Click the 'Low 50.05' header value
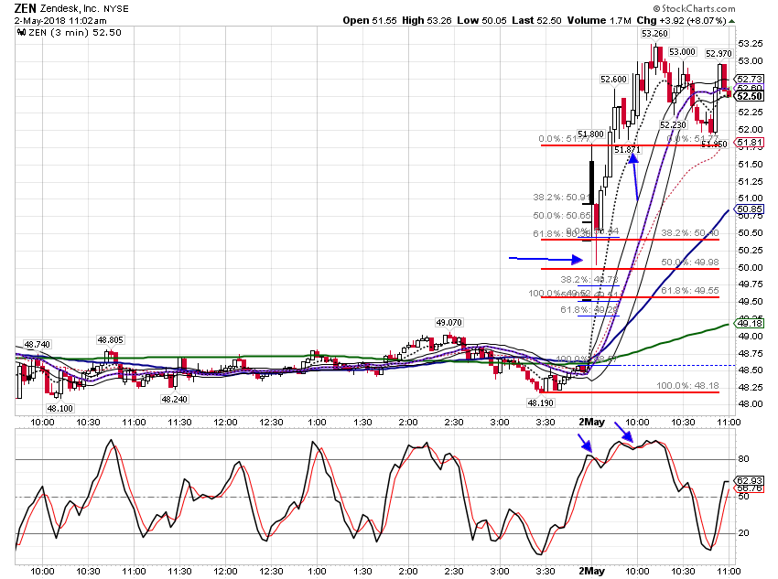Image resolution: width=778 pixels, height=579 pixels. click(481, 21)
